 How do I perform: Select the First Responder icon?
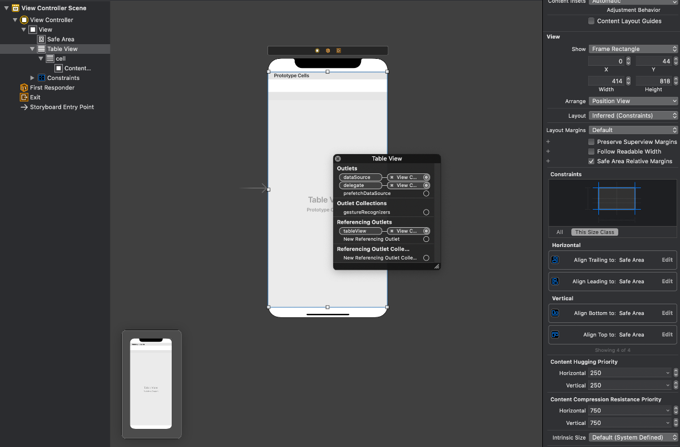(x=24, y=88)
